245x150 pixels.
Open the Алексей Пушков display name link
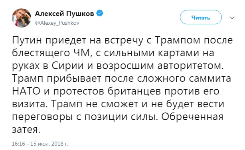click(64, 14)
